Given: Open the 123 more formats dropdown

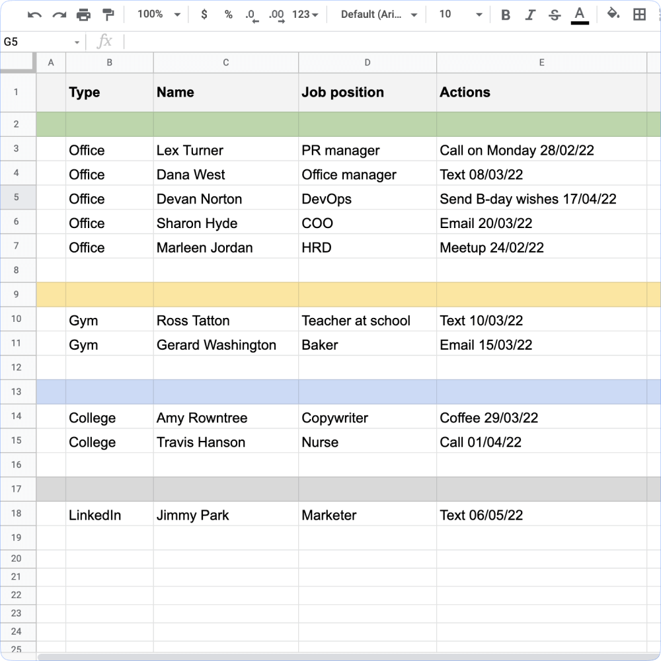Looking at the screenshot, I should (x=305, y=15).
